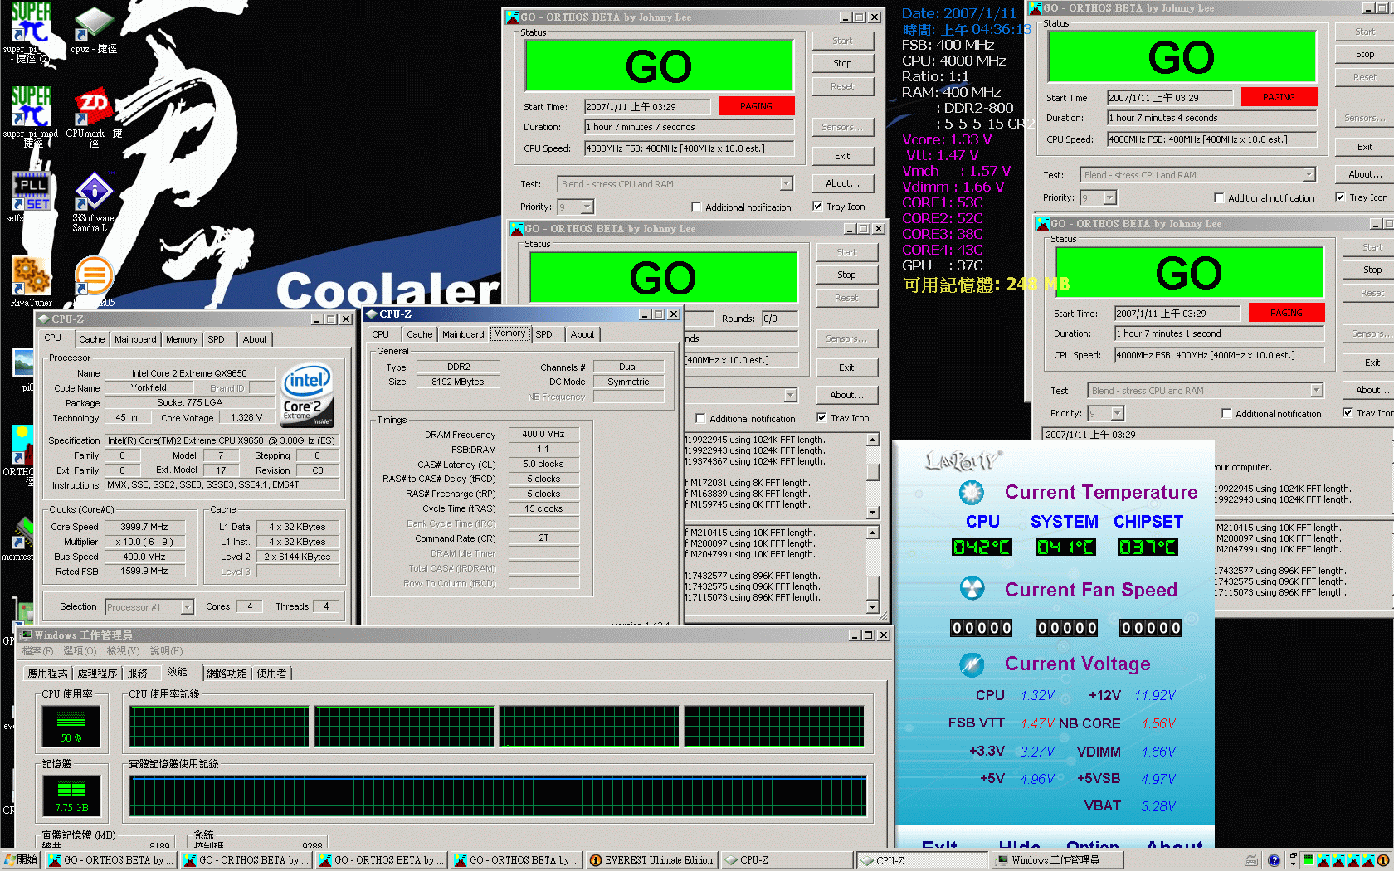Open the Priority dropdown in the top-left ORTHOS window
The height and width of the screenshot is (871, 1394).
[587, 207]
